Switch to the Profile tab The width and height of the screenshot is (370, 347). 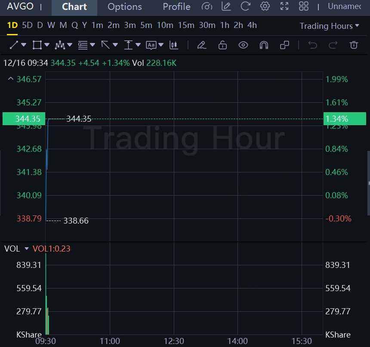176,6
